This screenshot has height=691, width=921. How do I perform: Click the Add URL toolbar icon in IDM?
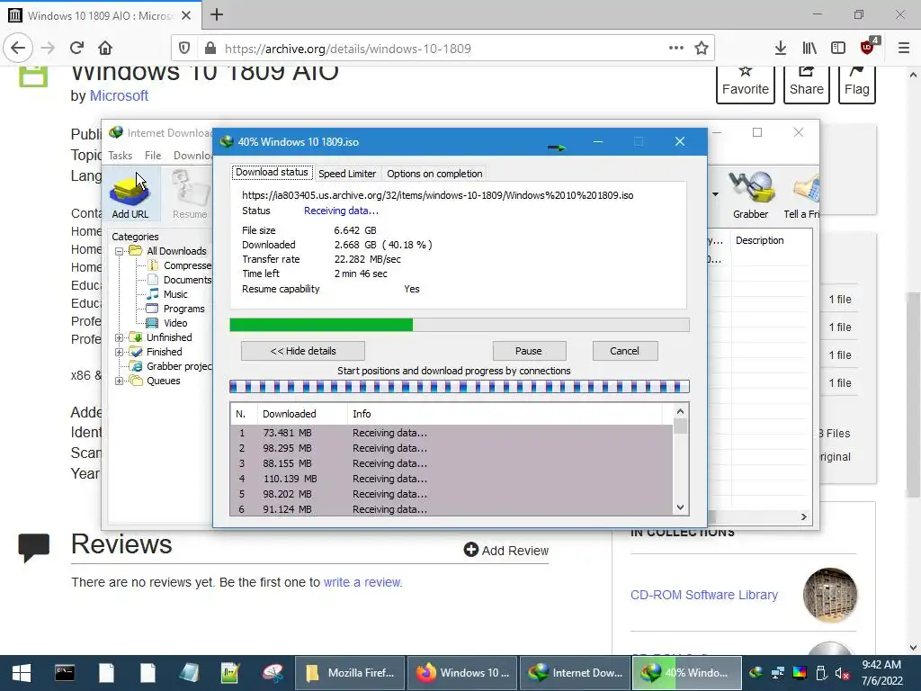pyautogui.click(x=130, y=194)
